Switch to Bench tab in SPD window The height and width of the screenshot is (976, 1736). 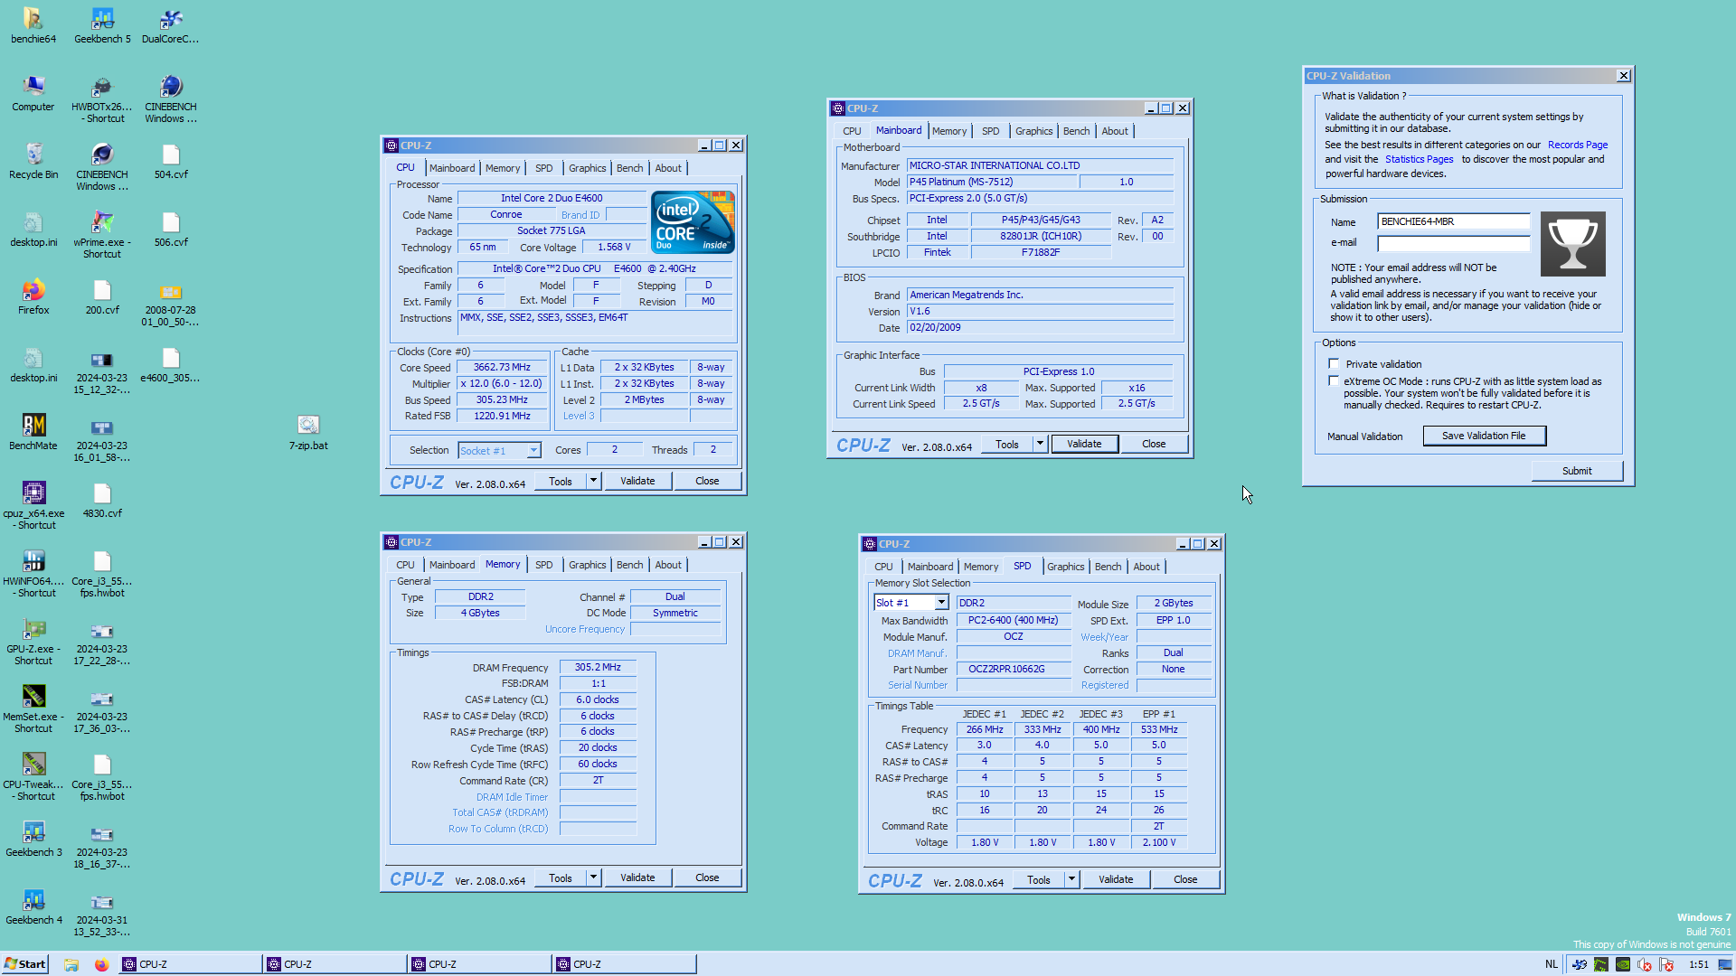click(1108, 567)
